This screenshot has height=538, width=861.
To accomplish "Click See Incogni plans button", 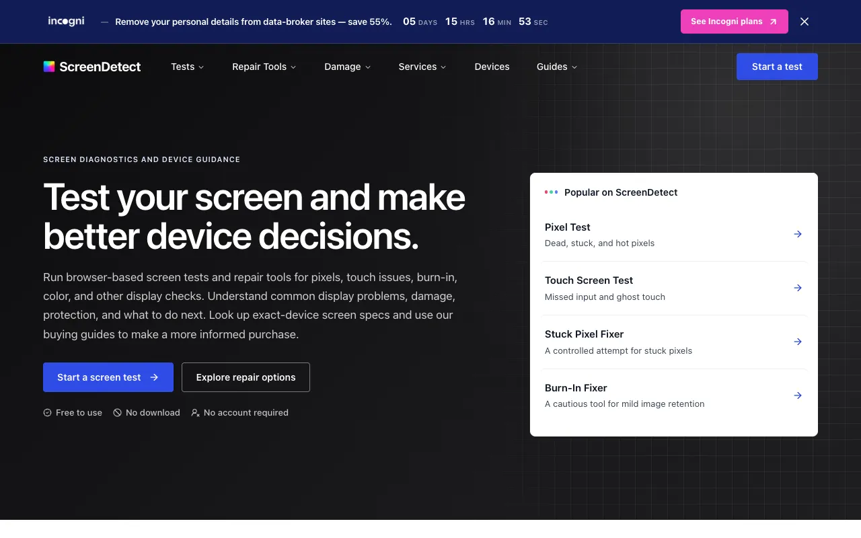I will pos(735,22).
